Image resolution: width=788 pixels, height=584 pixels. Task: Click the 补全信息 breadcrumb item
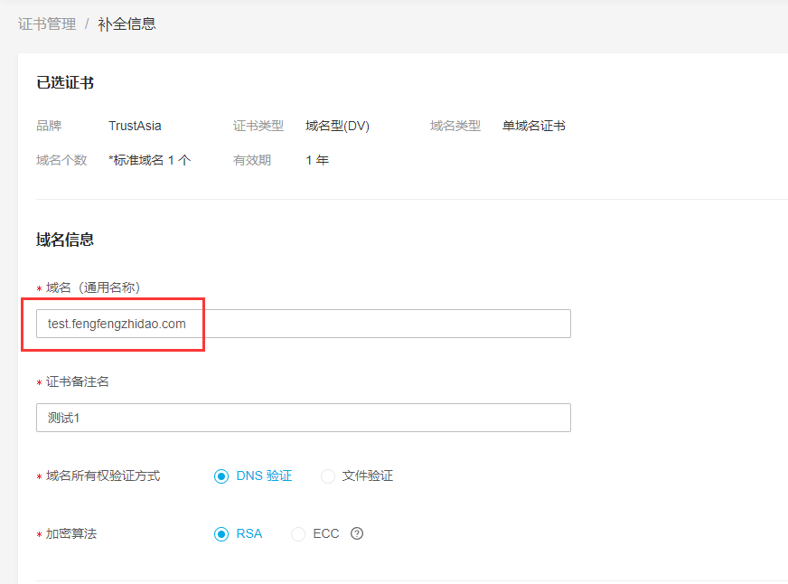127,24
